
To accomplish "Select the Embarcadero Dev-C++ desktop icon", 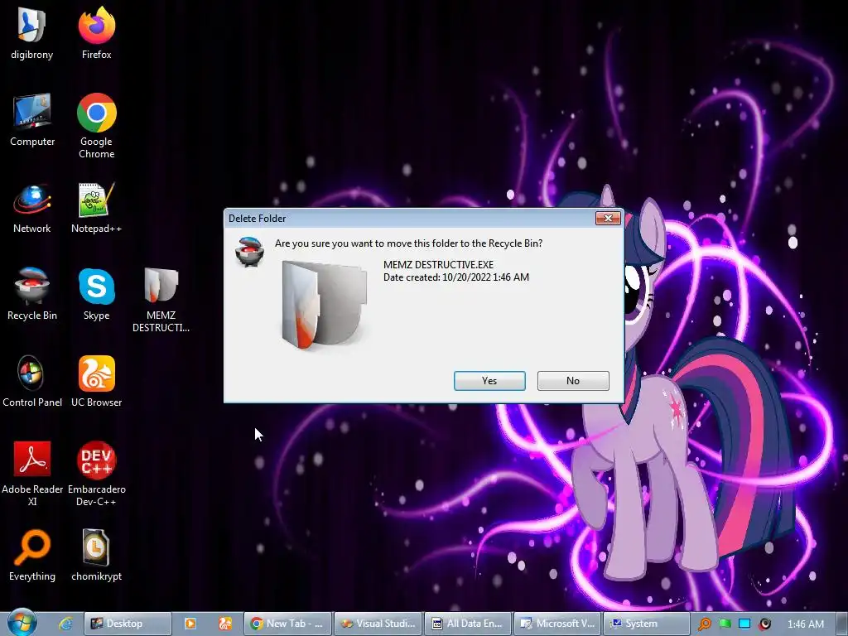I will coord(96,475).
